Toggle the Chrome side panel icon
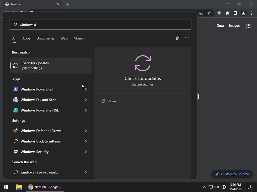Viewport: 257px width, 192px height. 235,13
